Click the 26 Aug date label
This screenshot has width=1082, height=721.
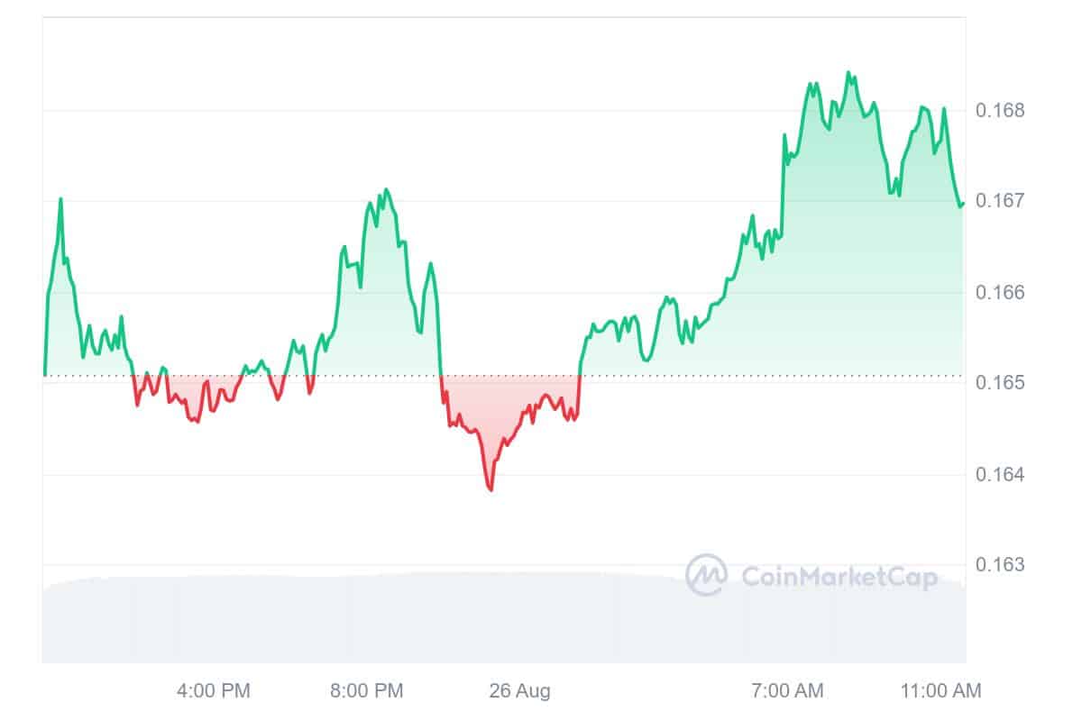(519, 691)
